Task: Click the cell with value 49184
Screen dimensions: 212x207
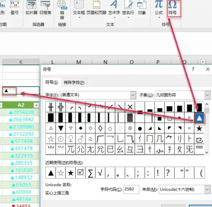Action: pos(21,199)
